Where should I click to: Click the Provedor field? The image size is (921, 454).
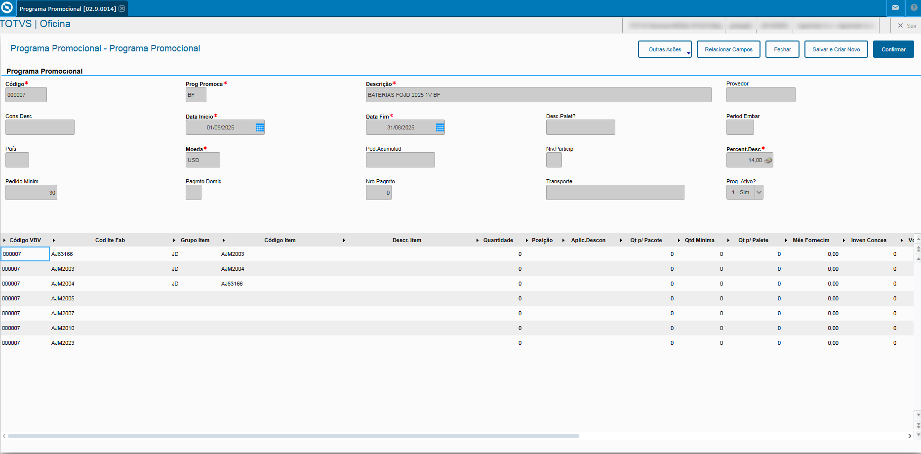pyautogui.click(x=761, y=95)
